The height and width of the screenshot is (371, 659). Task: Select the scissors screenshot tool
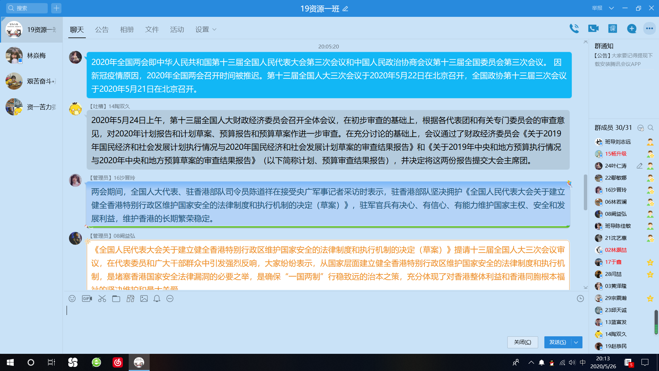pos(102,299)
